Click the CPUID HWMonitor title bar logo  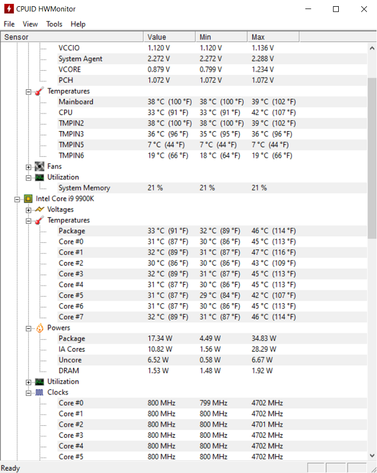9,9
